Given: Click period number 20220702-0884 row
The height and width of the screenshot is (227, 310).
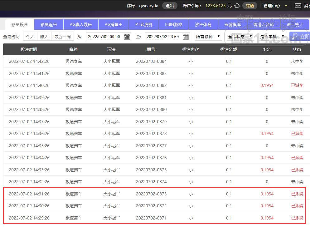Looking at the screenshot, I should (x=151, y=62).
